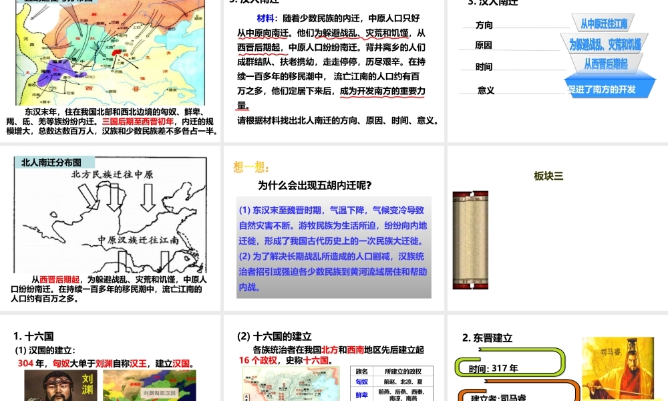The height and width of the screenshot is (401, 668).
Task: Click the 从中原迁往江南 arrow shape
Action: point(603,23)
